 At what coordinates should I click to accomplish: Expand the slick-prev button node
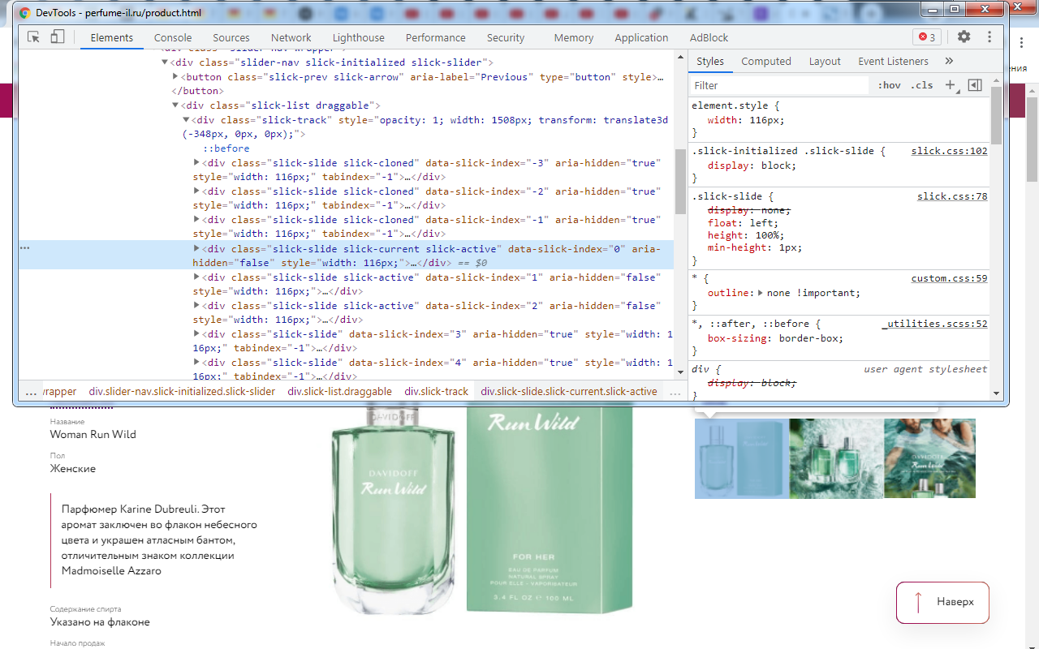pyautogui.click(x=175, y=77)
